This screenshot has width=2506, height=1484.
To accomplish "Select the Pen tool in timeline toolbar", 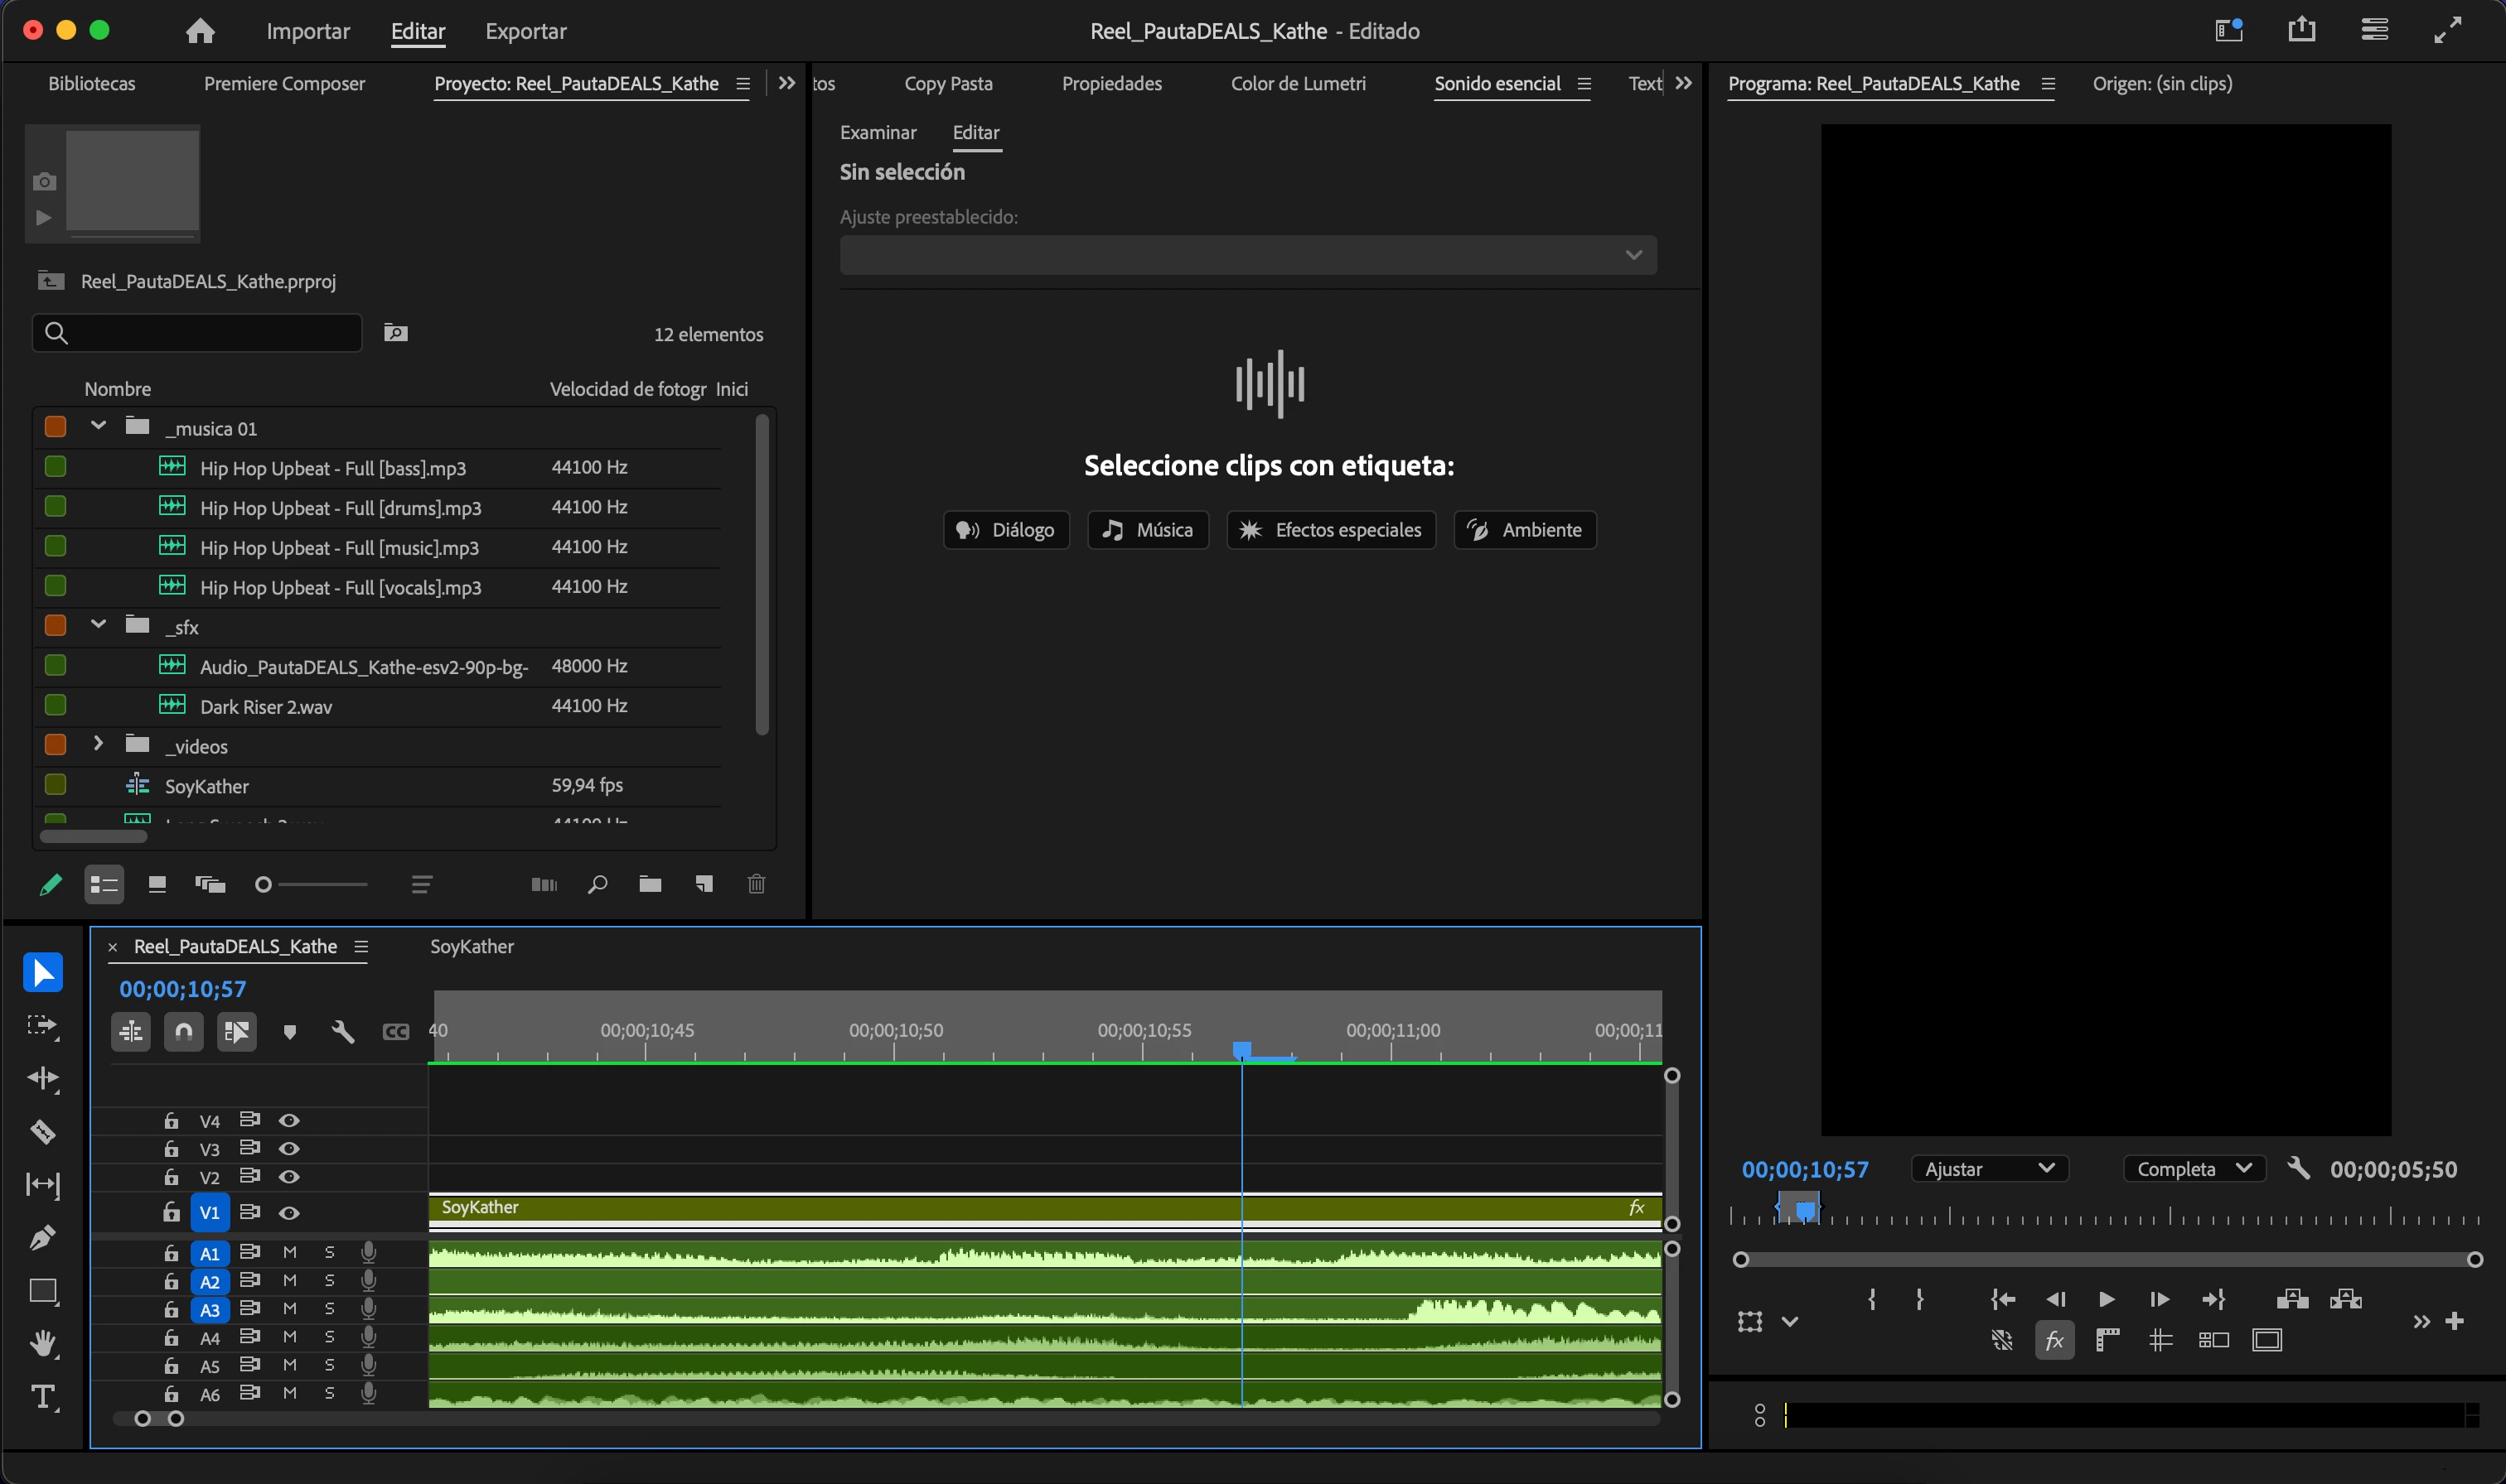I will point(42,1238).
